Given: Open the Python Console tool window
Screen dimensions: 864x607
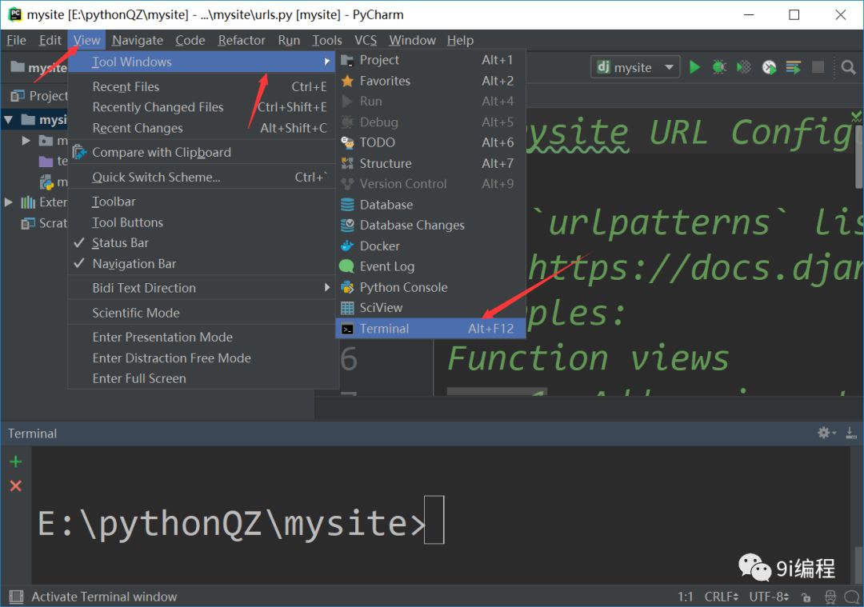Looking at the screenshot, I should point(430,287).
